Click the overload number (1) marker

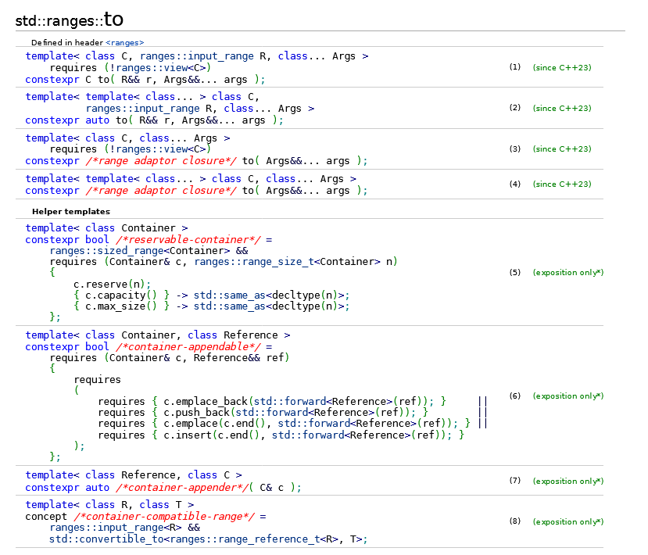515,67
